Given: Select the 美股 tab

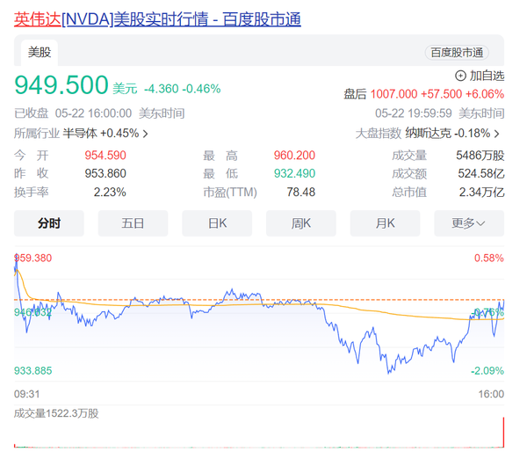Looking at the screenshot, I should coord(40,53).
